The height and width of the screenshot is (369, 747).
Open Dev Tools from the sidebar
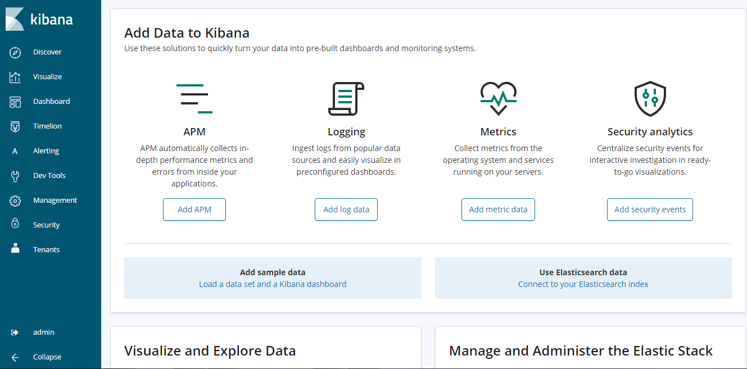click(49, 176)
